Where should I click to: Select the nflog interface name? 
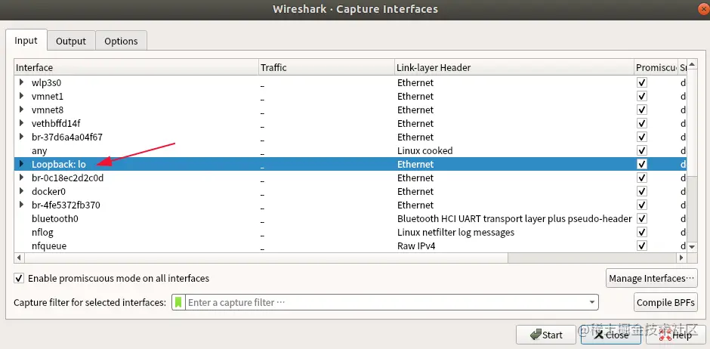[x=42, y=232]
